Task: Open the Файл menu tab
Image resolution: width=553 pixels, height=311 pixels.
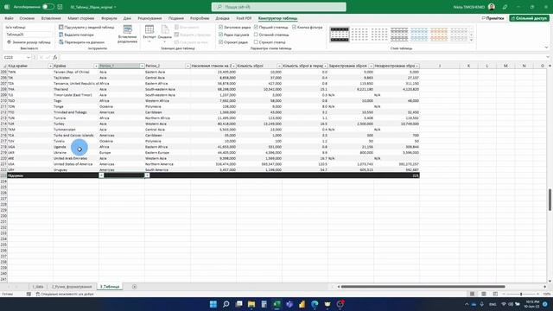Action: 9,18
